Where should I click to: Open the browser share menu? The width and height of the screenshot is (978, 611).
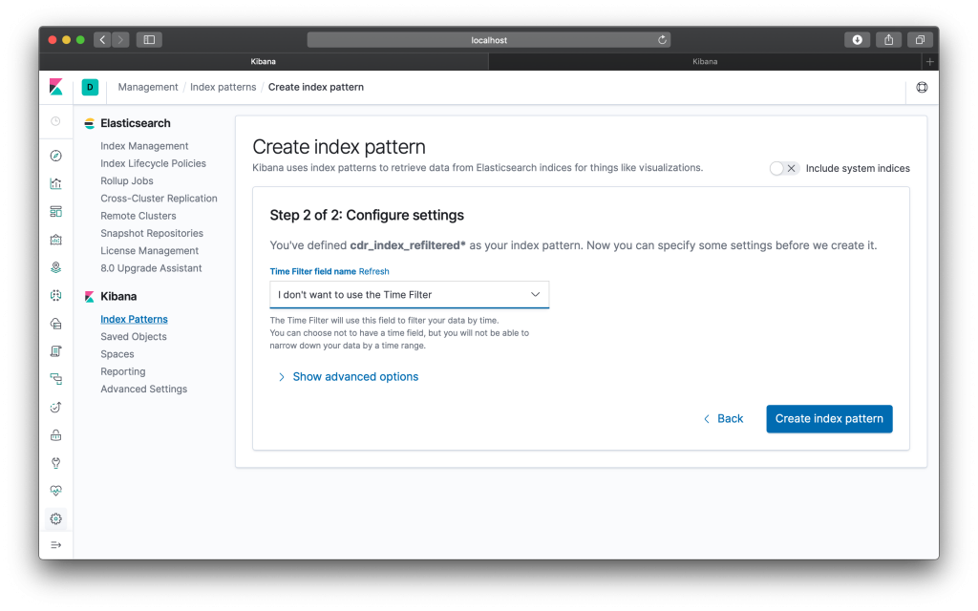pos(889,40)
